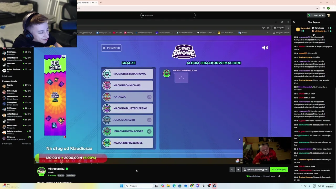Select player KOZAK NIEPRZYJACIEL in the list

128,143
